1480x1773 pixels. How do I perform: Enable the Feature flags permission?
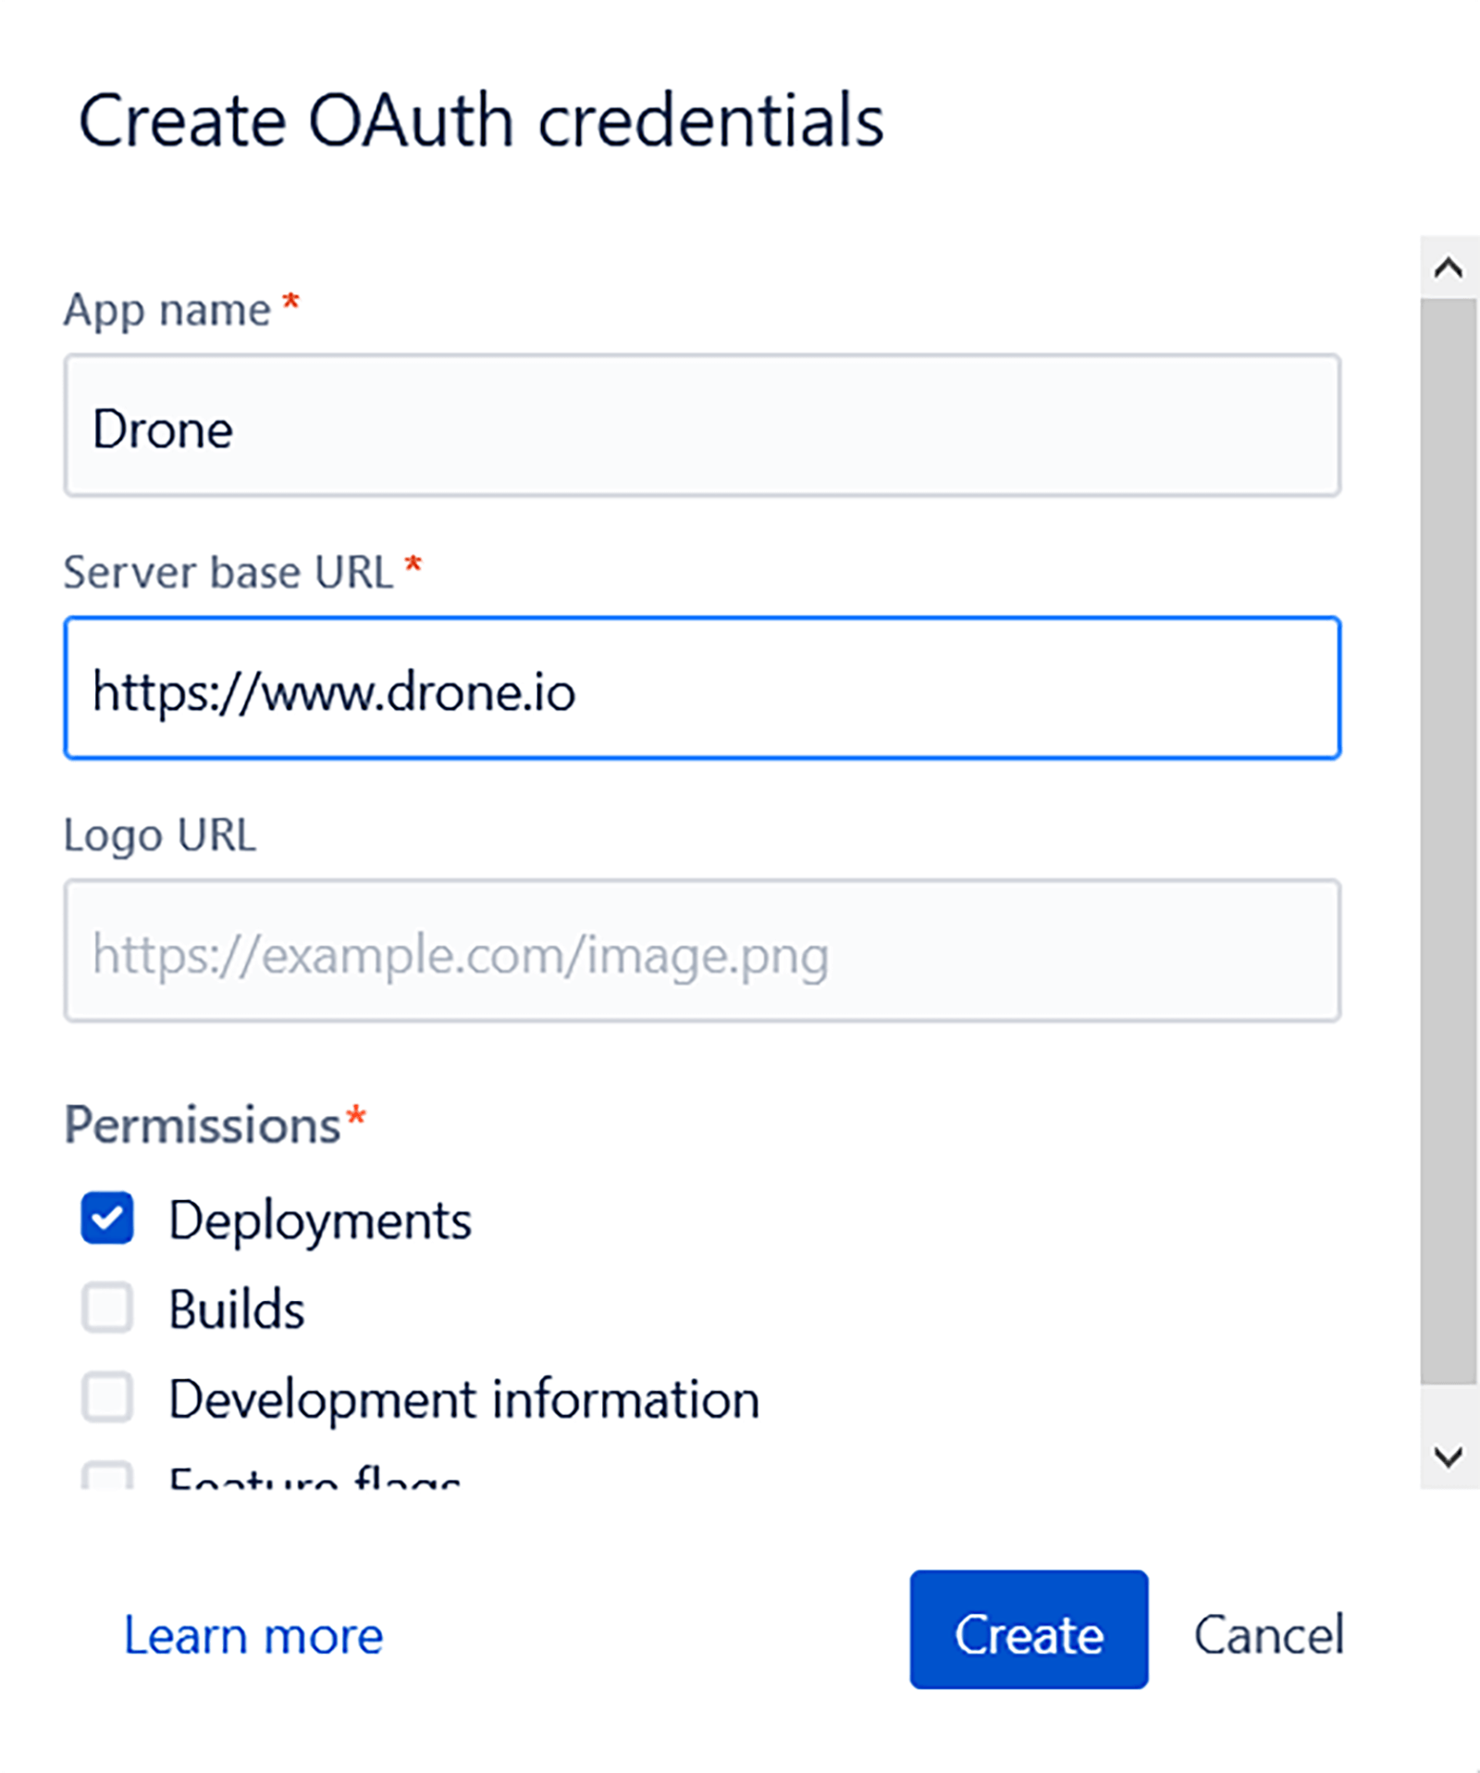108,1478
